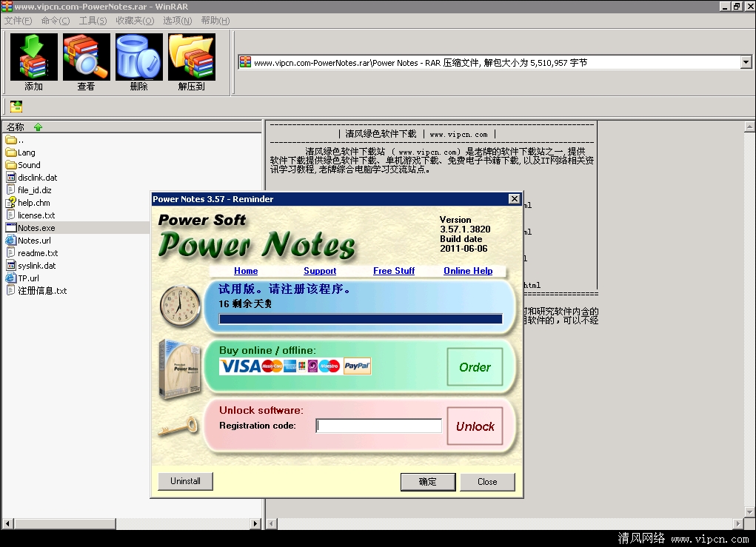Click the syslink.dat file icon
Image resolution: width=756 pixels, height=547 pixels.
pos(11,265)
